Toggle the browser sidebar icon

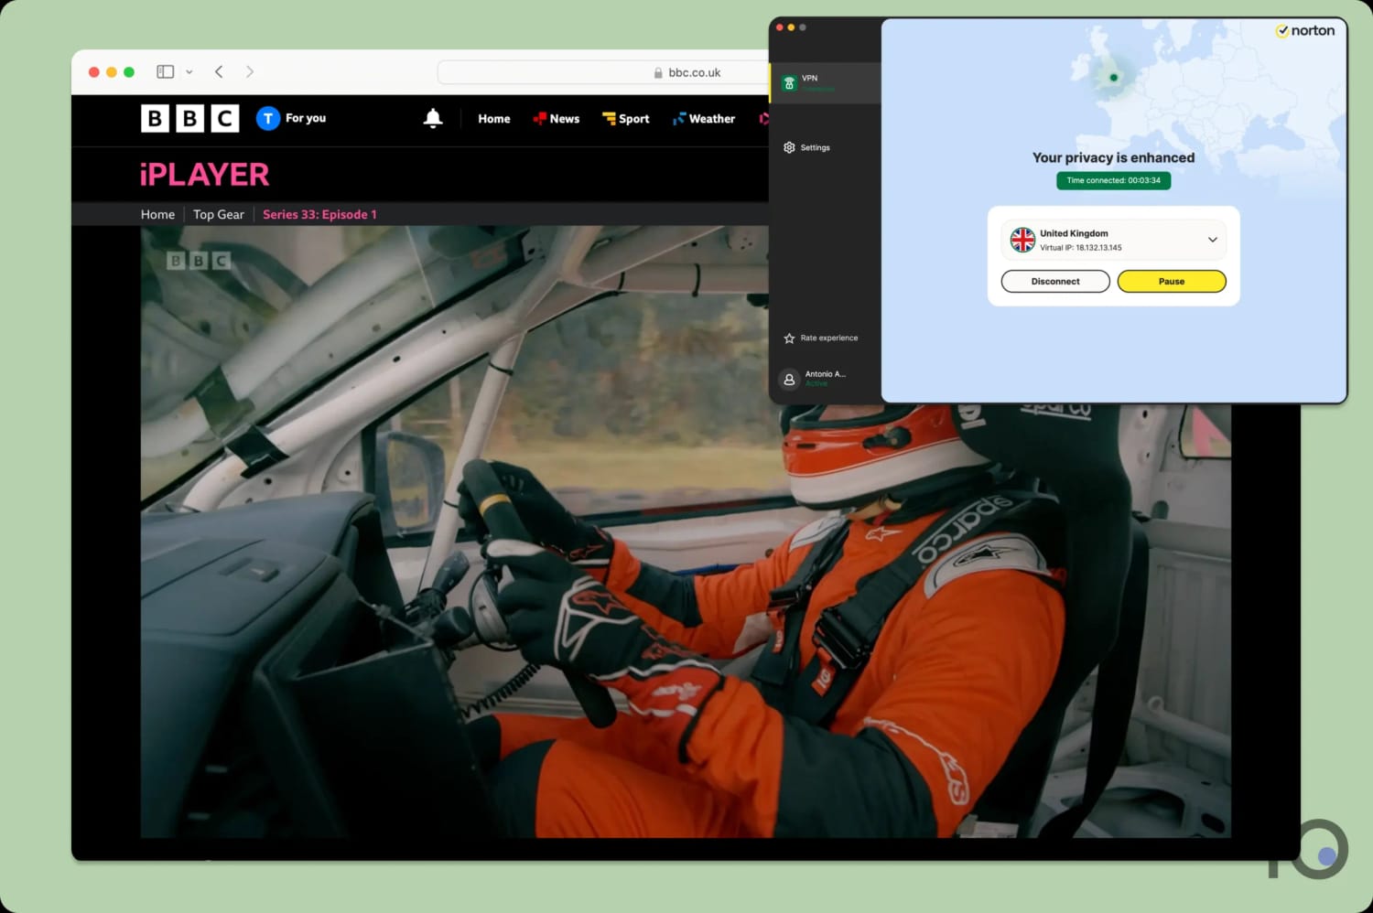pyautogui.click(x=166, y=71)
